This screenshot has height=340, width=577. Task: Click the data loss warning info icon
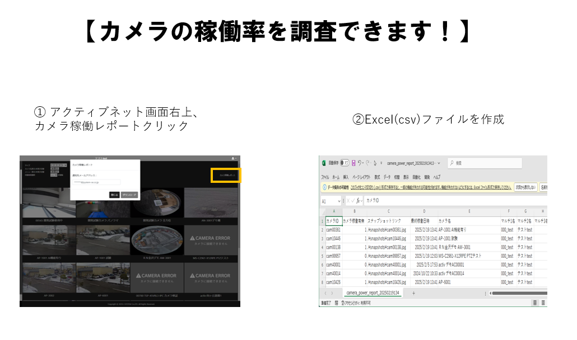point(324,187)
